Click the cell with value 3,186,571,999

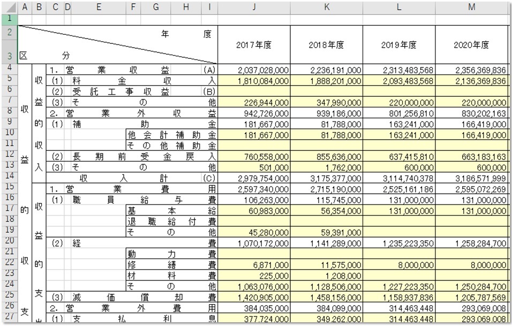pyautogui.click(x=472, y=178)
